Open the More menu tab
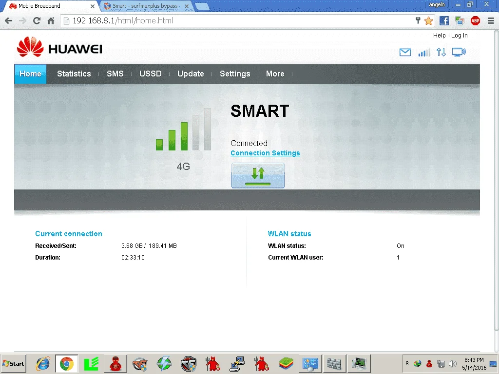The image size is (499, 374). pos(275,74)
